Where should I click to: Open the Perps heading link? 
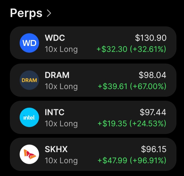26,13
